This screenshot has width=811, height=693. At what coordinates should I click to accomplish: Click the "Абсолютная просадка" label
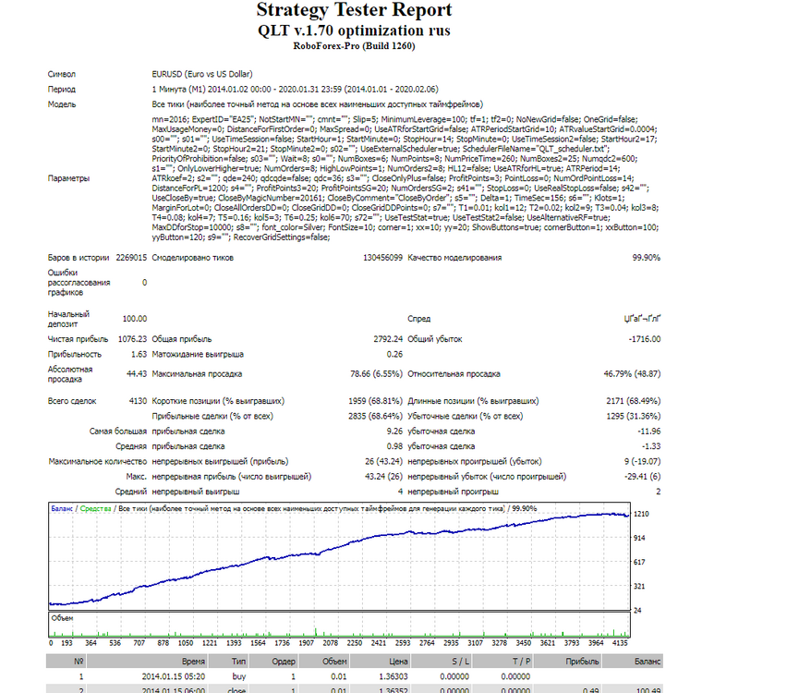70,374
